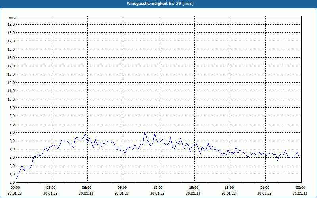This screenshot has height=198, width=317.
Task: Select the 18,0 y-axis label
Action: (x=11, y=33)
